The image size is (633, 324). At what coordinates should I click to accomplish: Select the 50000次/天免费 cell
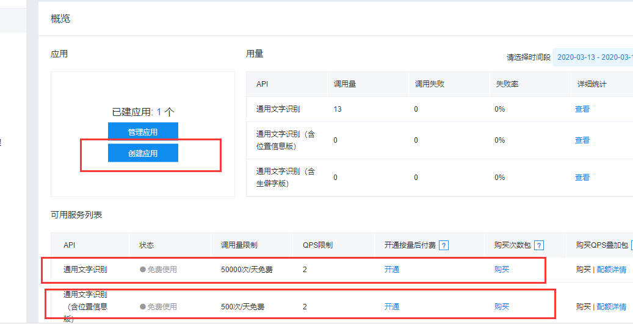coord(247,270)
